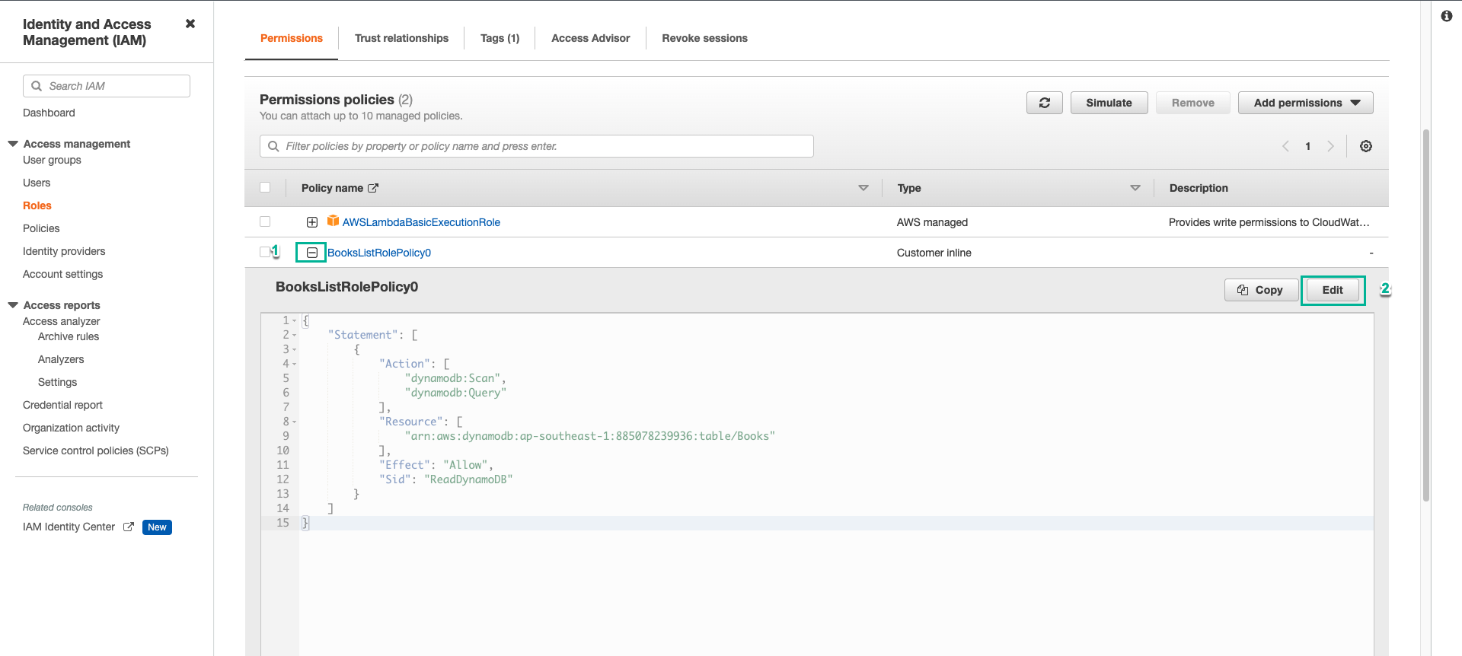Open Organization activity in the sidebar
1462x656 pixels.
(x=71, y=428)
